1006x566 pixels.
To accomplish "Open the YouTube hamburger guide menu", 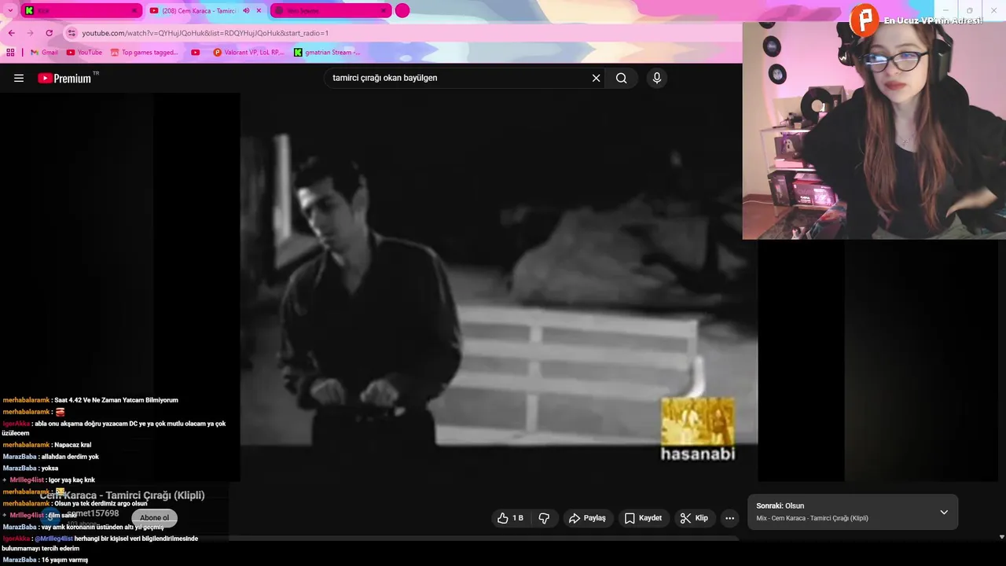I will [19, 78].
